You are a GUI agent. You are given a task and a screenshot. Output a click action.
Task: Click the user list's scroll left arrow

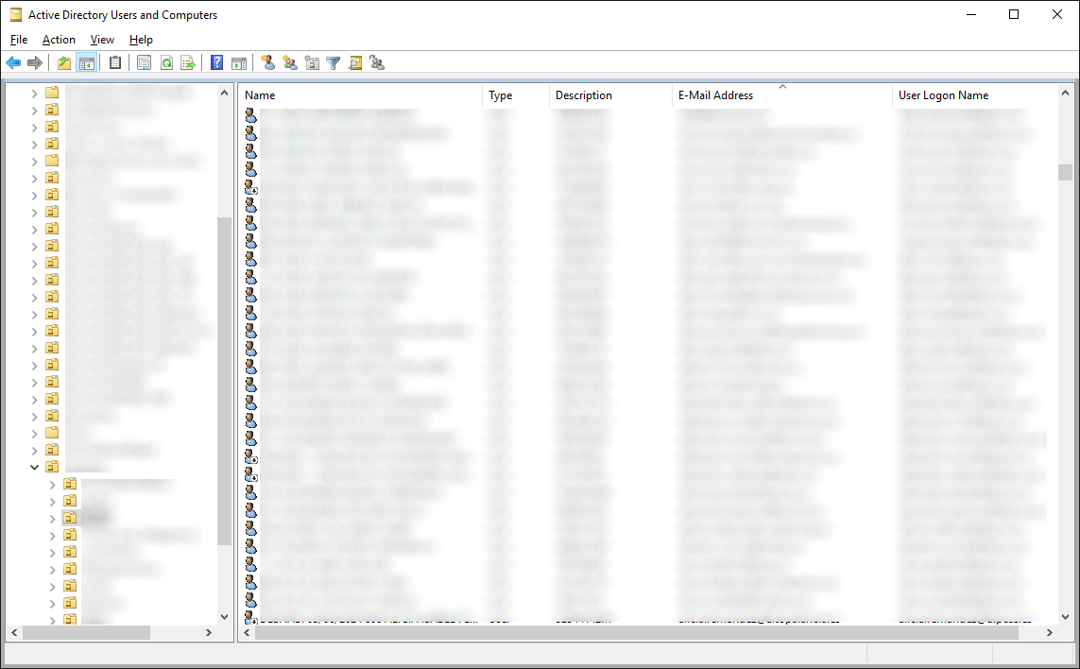[x=248, y=632]
